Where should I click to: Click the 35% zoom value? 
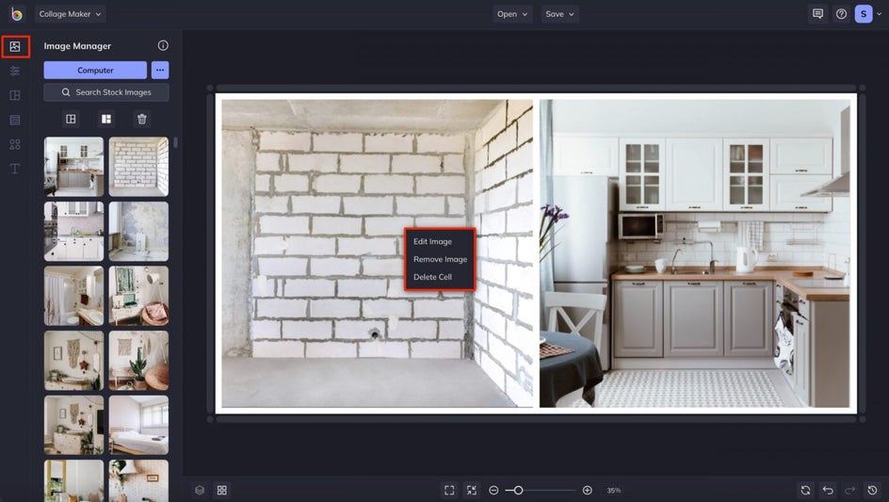614,490
